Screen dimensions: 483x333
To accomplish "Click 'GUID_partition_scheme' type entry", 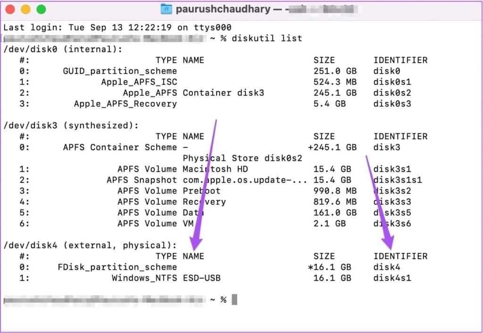I will 120,71.
